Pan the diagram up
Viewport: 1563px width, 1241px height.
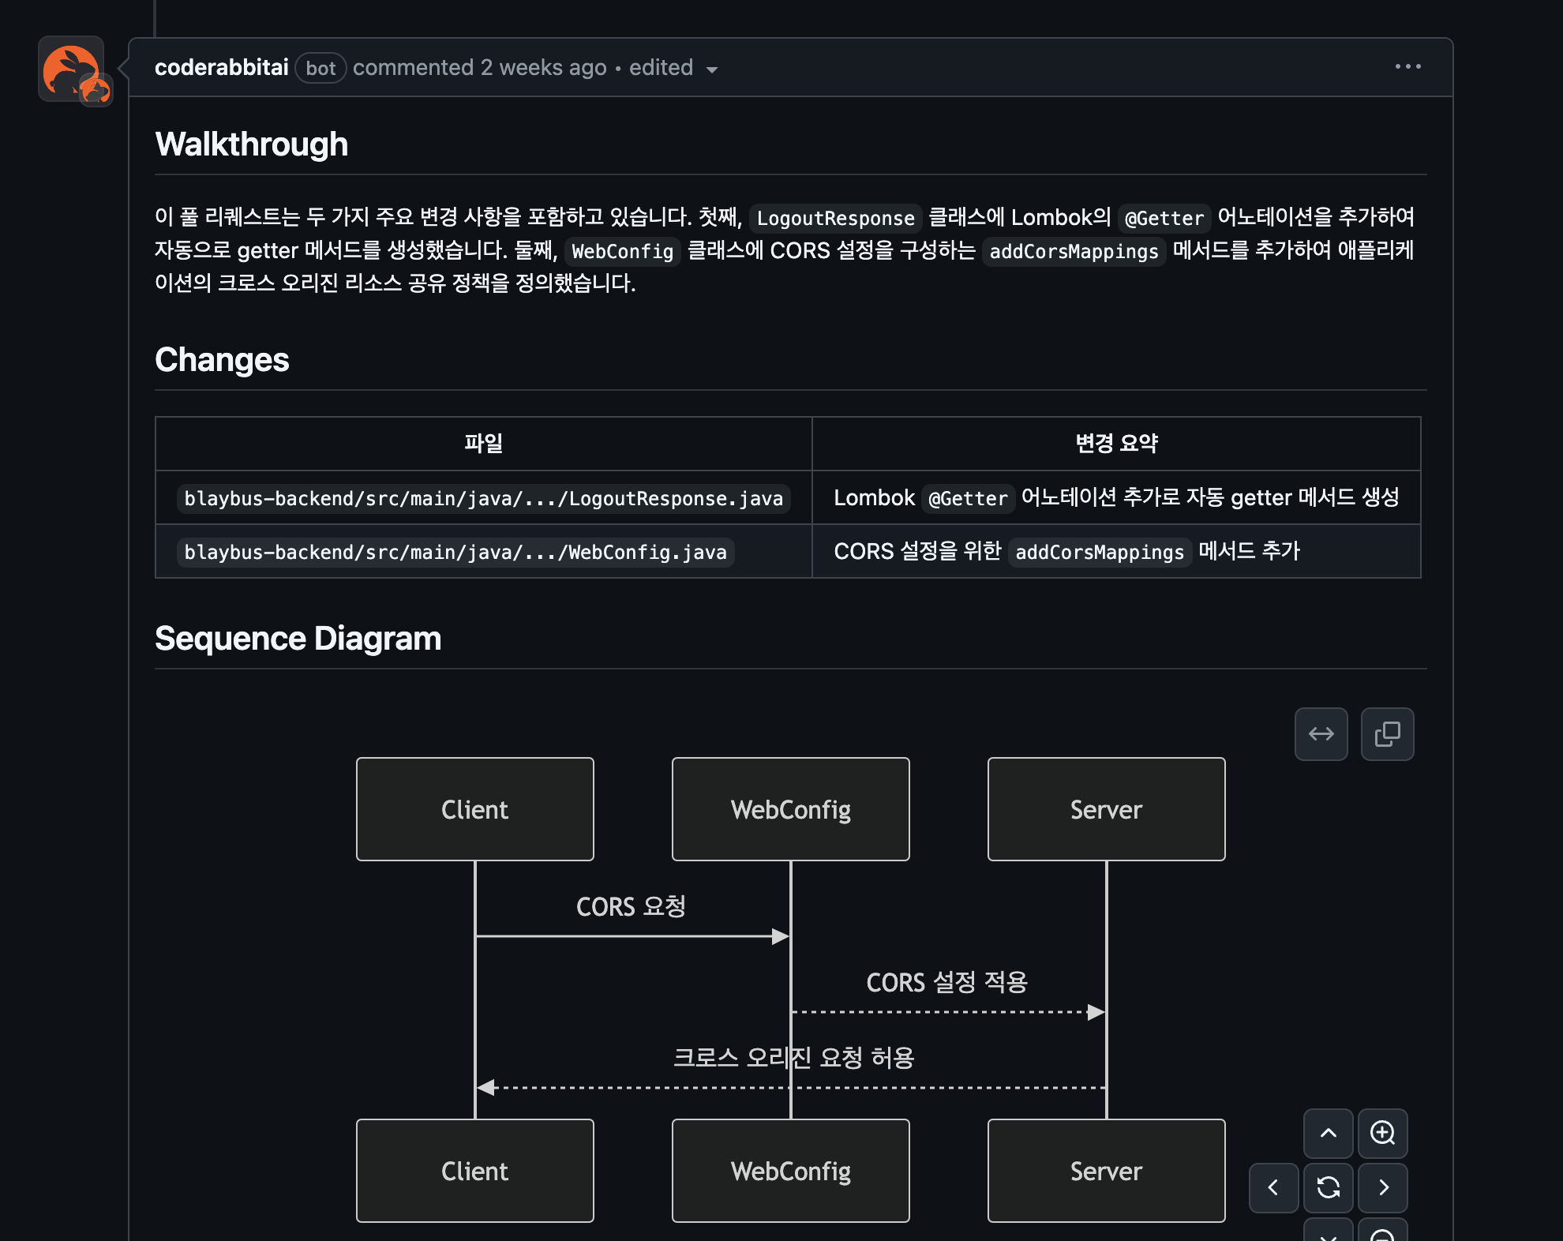point(1329,1134)
